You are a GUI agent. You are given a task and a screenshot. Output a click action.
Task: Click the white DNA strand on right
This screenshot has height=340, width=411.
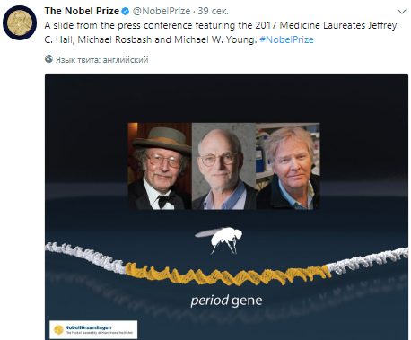tap(367, 260)
